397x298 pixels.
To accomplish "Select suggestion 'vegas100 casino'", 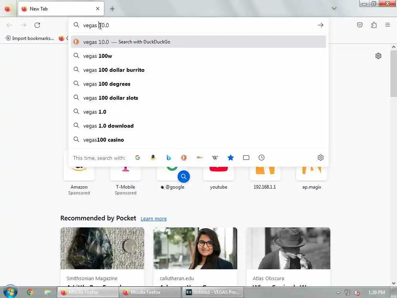I will 198,139.
